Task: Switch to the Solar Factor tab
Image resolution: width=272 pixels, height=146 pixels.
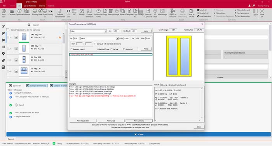Action: coord(181,85)
